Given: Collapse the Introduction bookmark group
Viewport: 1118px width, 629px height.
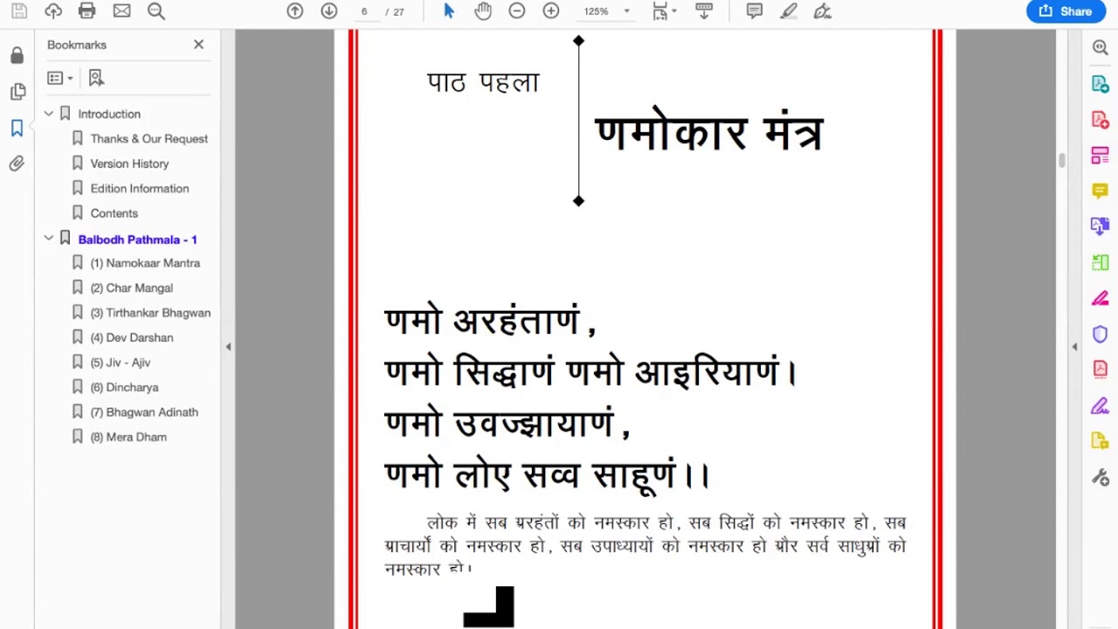Looking at the screenshot, I should [x=49, y=114].
